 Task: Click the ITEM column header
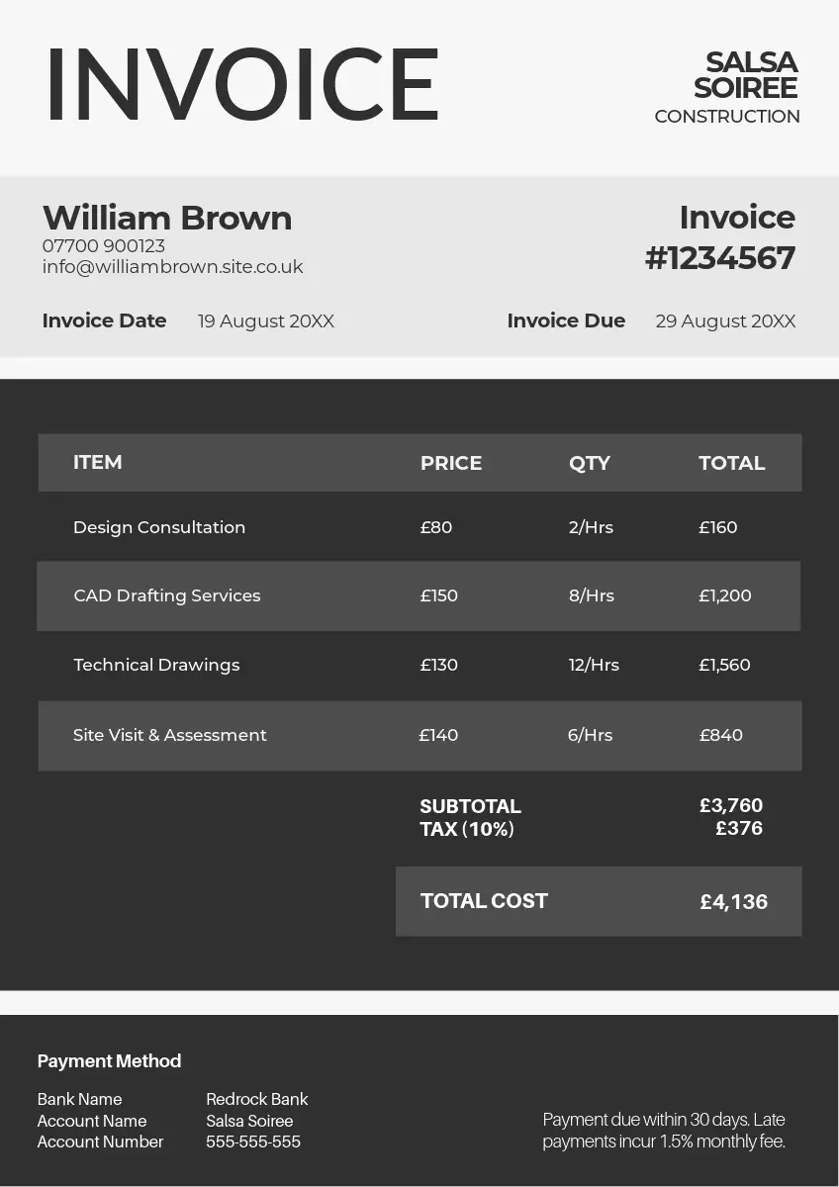tap(98, 462)
